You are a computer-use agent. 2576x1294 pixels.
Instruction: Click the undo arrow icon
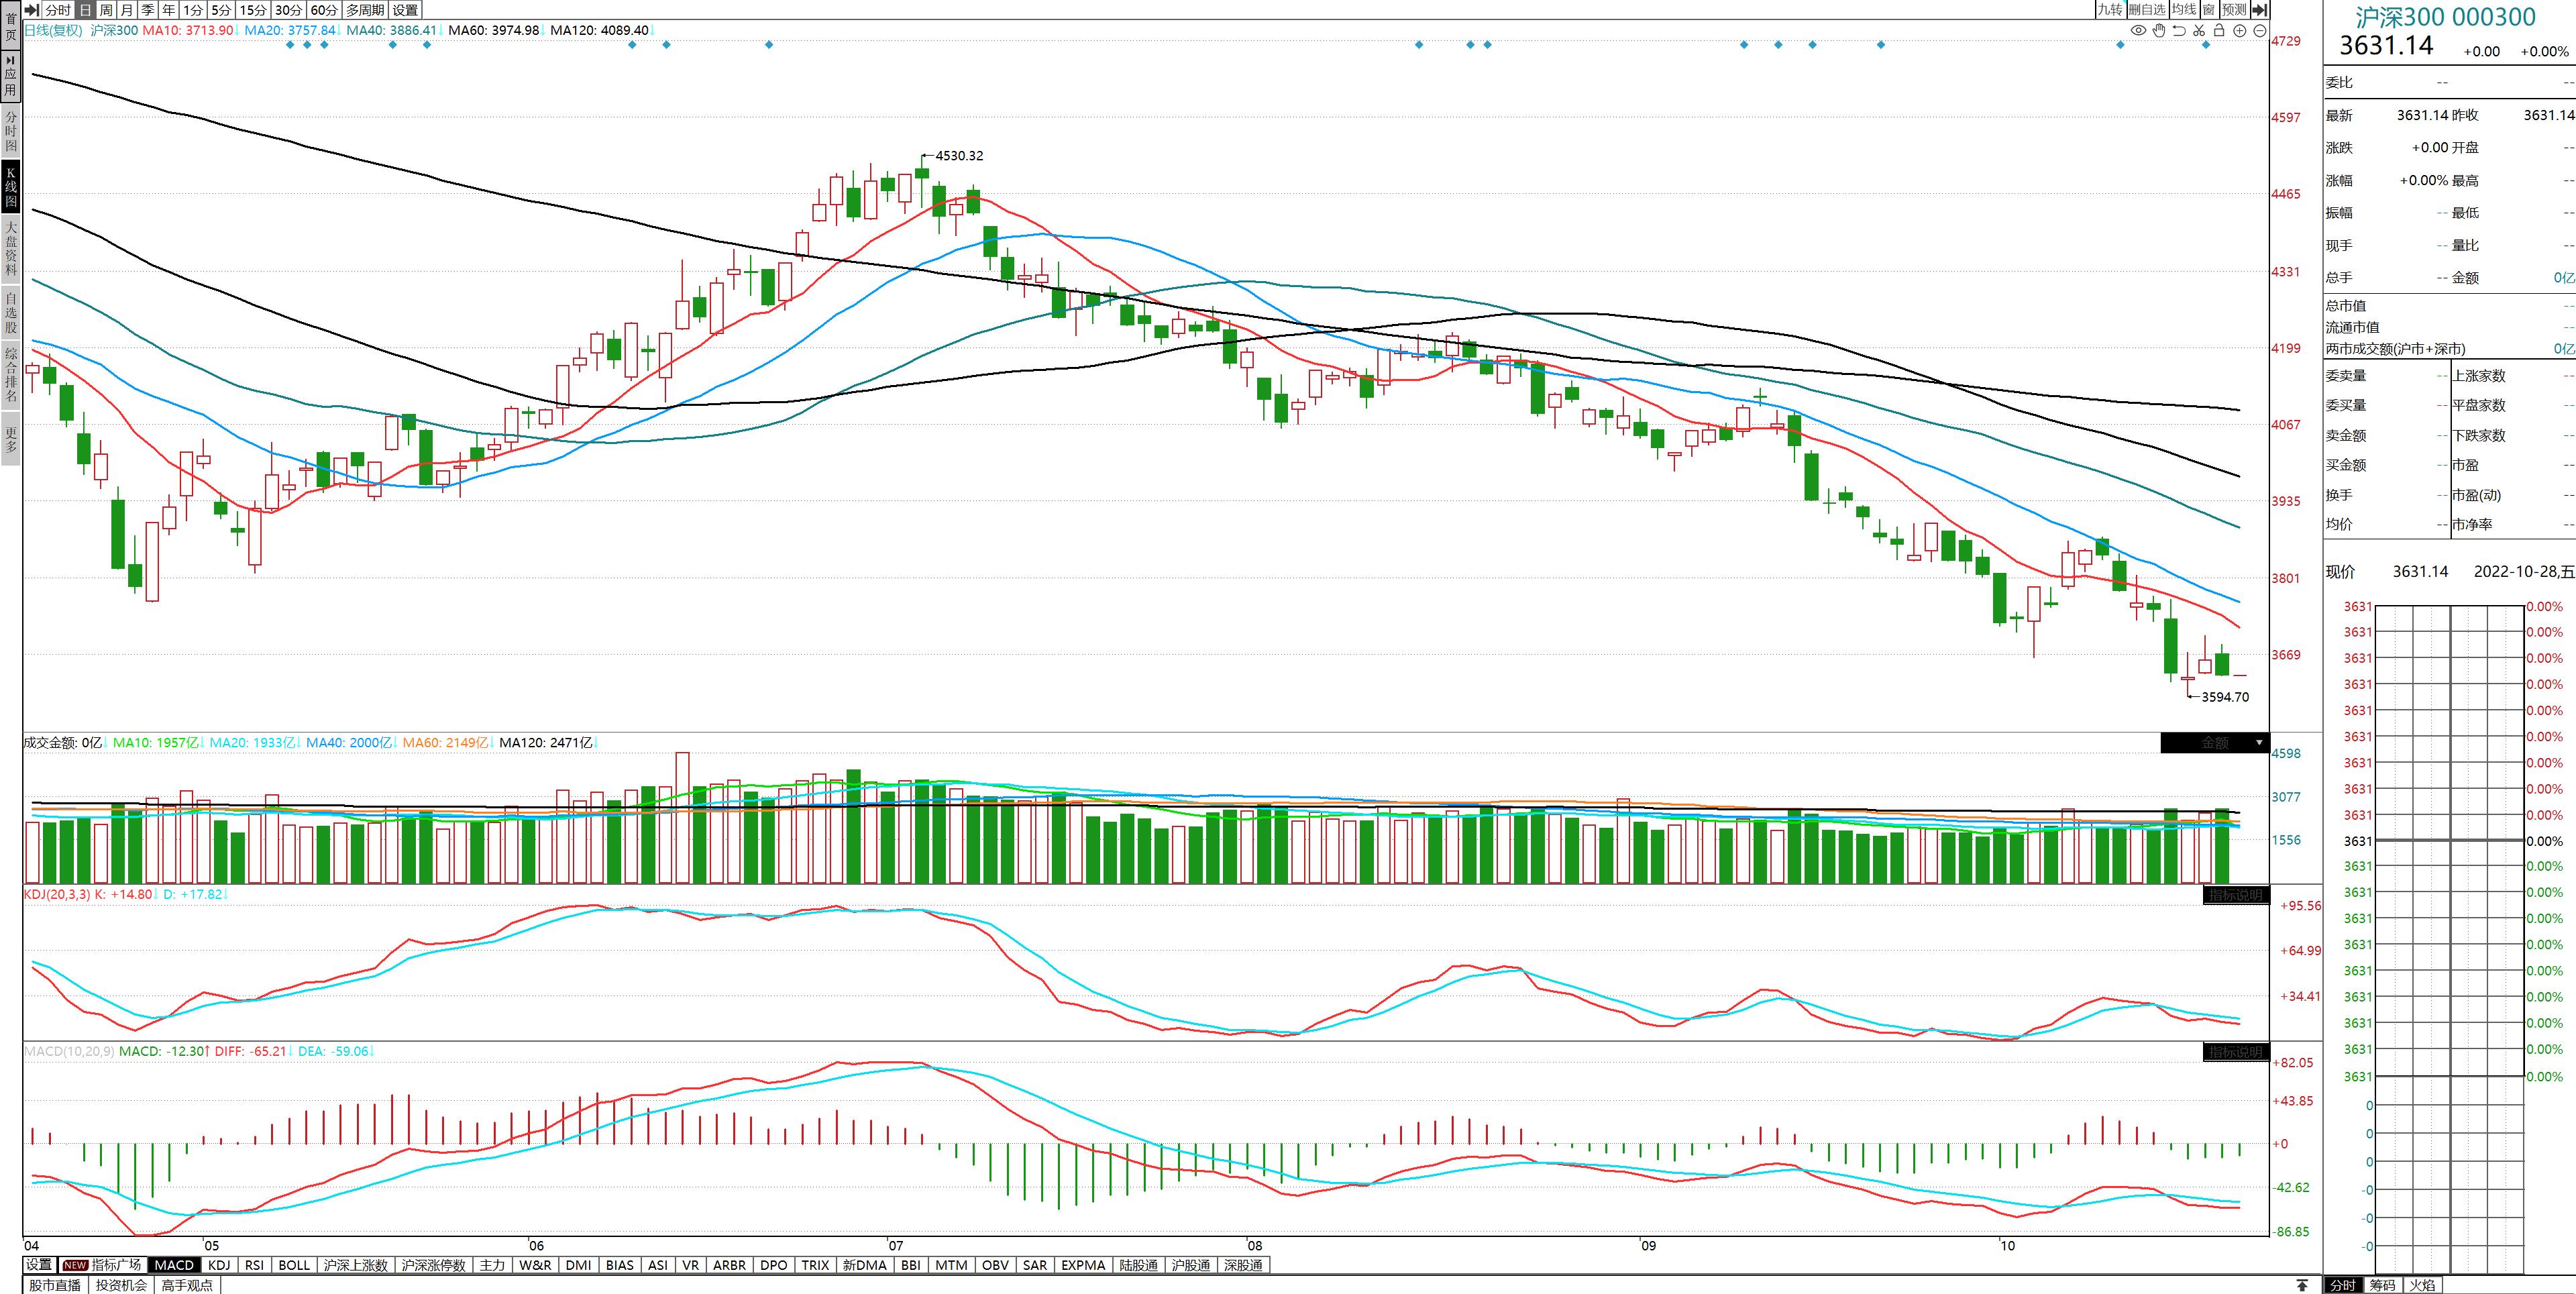2179,31
